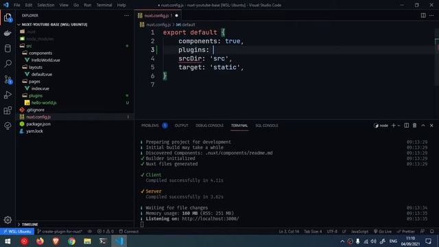Screen dimensions: 439x247
Task: Switch to the OUTPUT tab
Action: coord(181,126)
